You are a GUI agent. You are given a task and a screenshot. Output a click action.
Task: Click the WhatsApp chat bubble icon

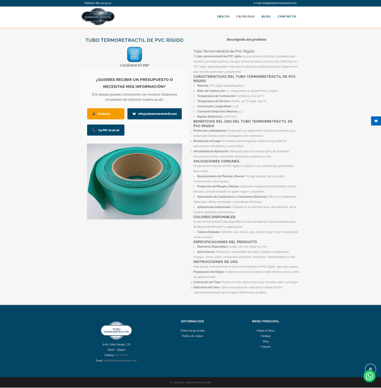point(369,376)
